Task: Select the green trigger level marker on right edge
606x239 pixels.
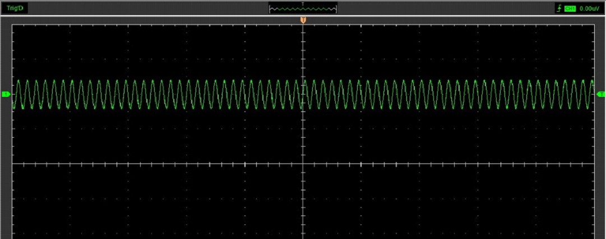Action: pos(600,93)
